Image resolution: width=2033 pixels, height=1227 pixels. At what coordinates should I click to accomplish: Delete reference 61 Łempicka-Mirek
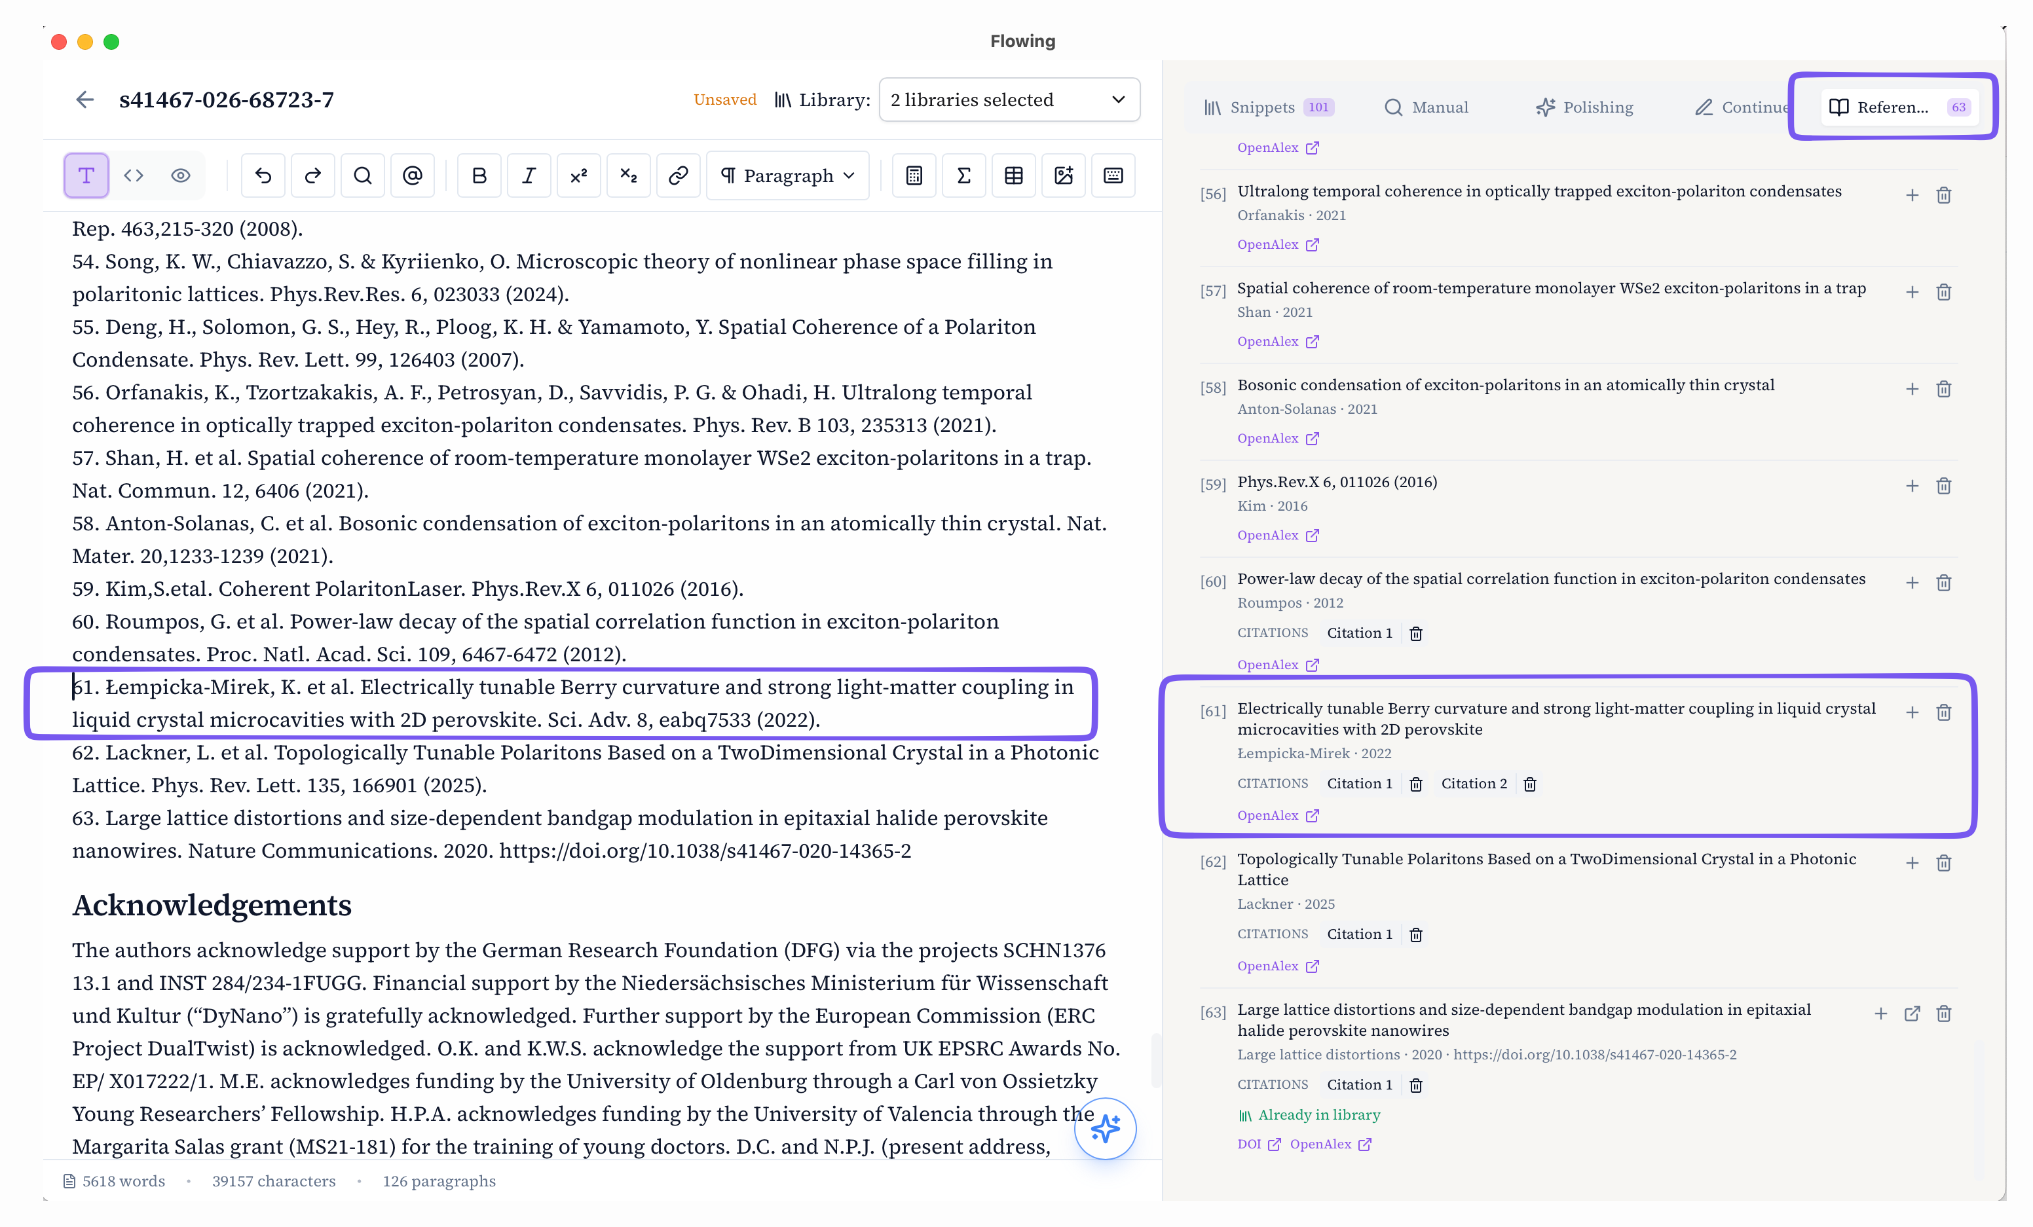[x=1944, y=712]
